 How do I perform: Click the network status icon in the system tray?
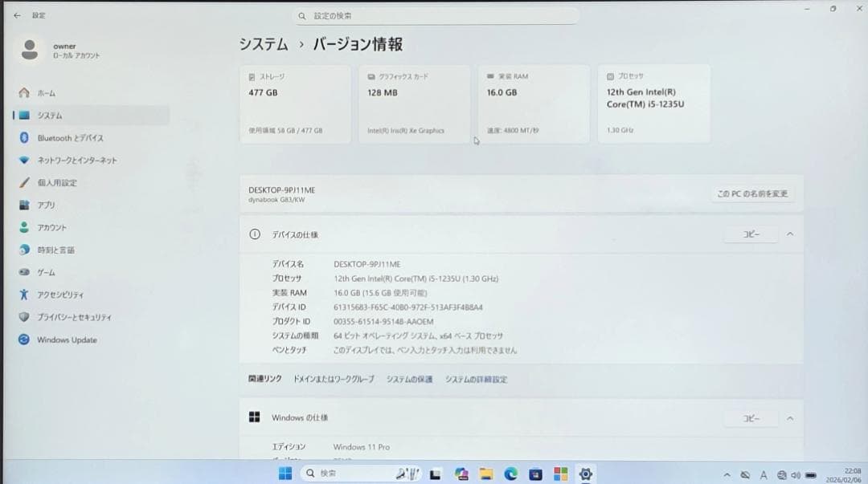point(781,474)
